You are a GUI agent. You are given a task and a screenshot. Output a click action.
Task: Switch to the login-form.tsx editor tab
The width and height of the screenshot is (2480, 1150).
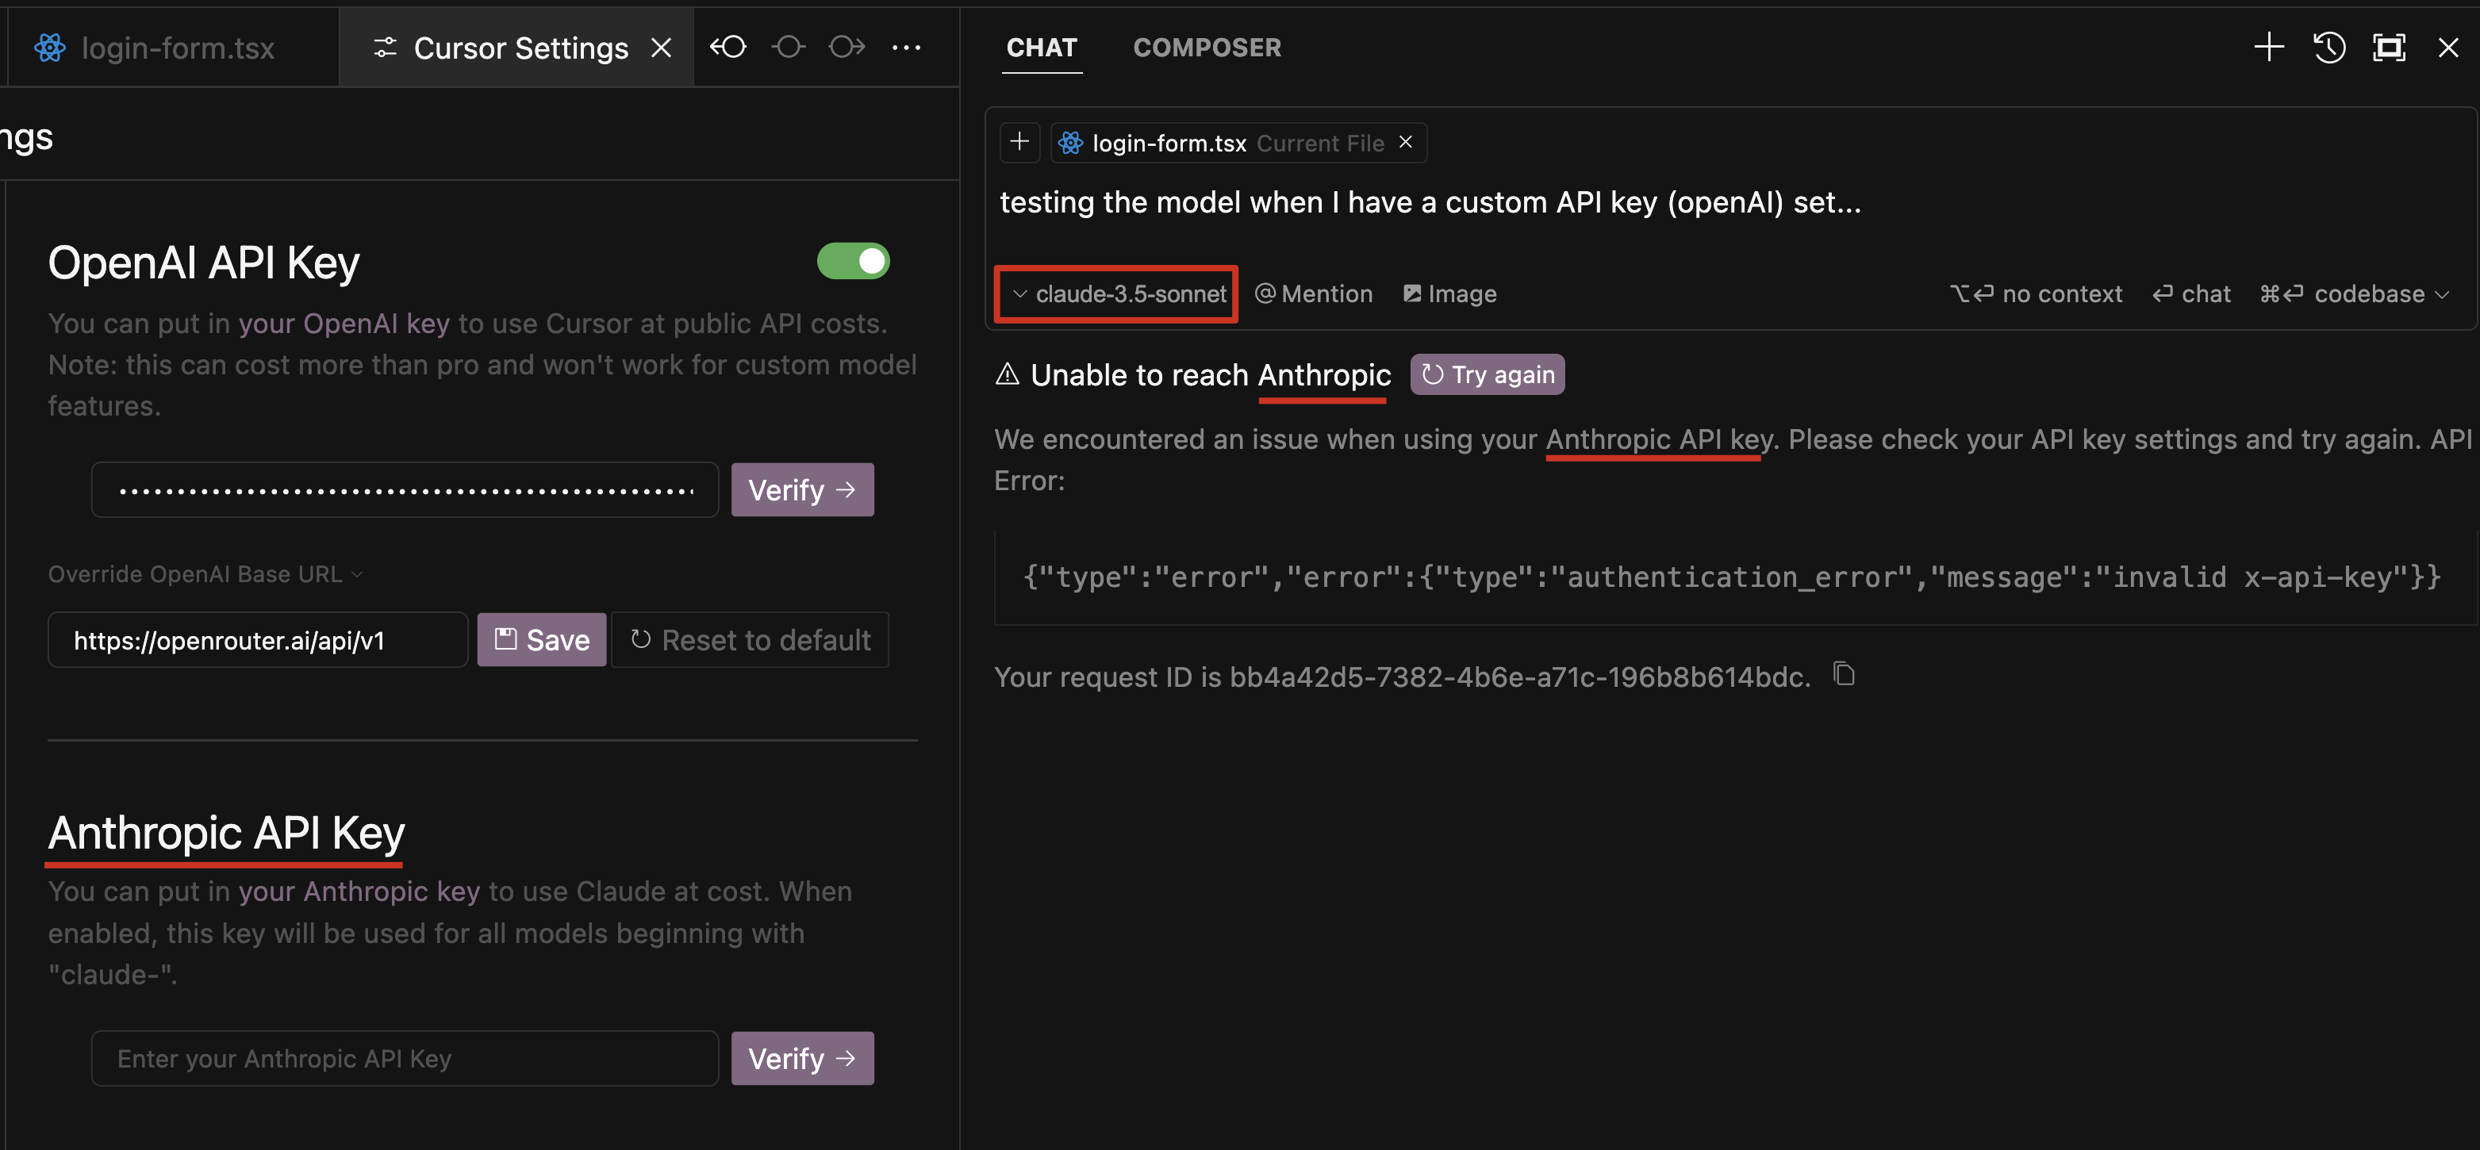176,48
